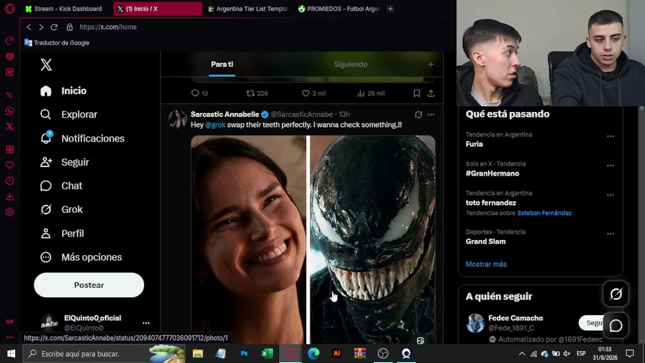The image size is (645, 363).
Task: Show hidden system tray icons
Action: click(x=522, y=353)
